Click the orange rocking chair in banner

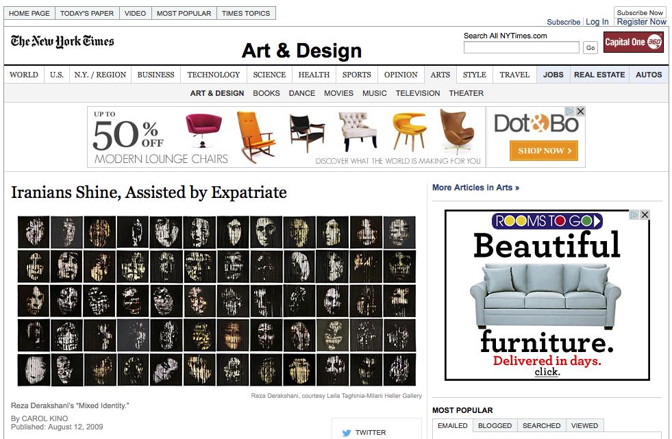256,136
